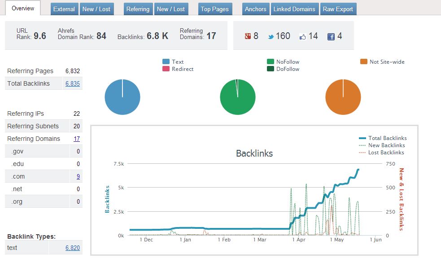Image resolution: width=441 pixels, height=258 pixels.
Task: Click the URL Rank 9.6 value
Action: pyautogui.click(x=40, y=36)
